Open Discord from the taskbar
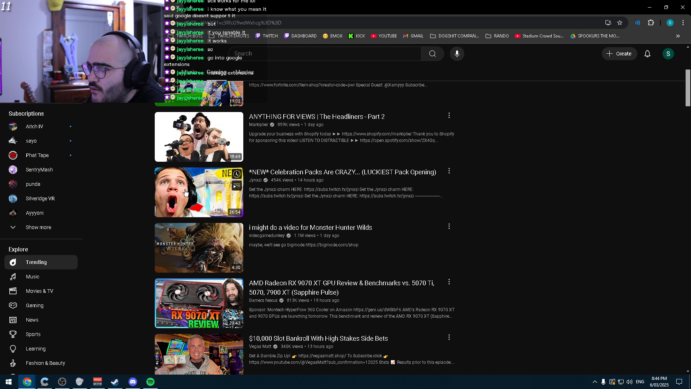Screen dimensions: 691x389 click(132, 381)
